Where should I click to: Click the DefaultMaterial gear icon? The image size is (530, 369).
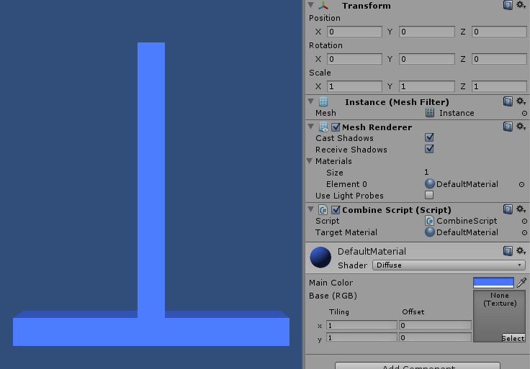521,251
